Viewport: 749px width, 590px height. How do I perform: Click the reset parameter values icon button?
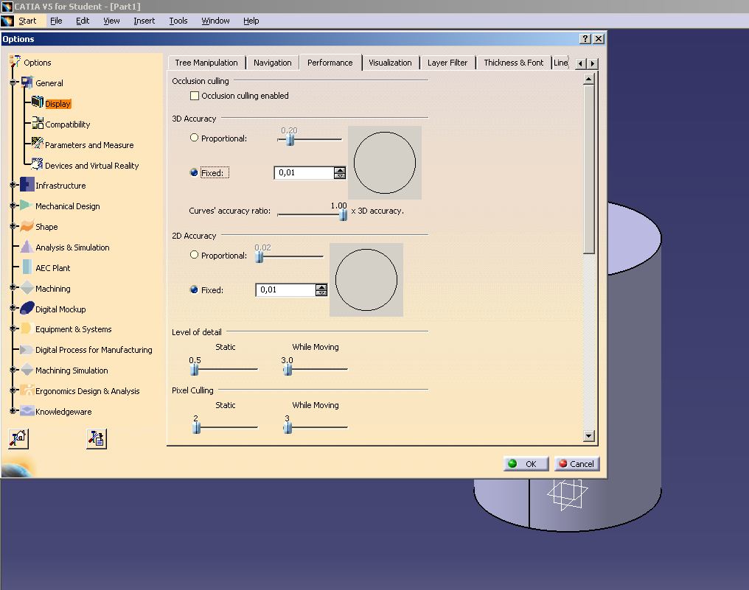(18, 439)
